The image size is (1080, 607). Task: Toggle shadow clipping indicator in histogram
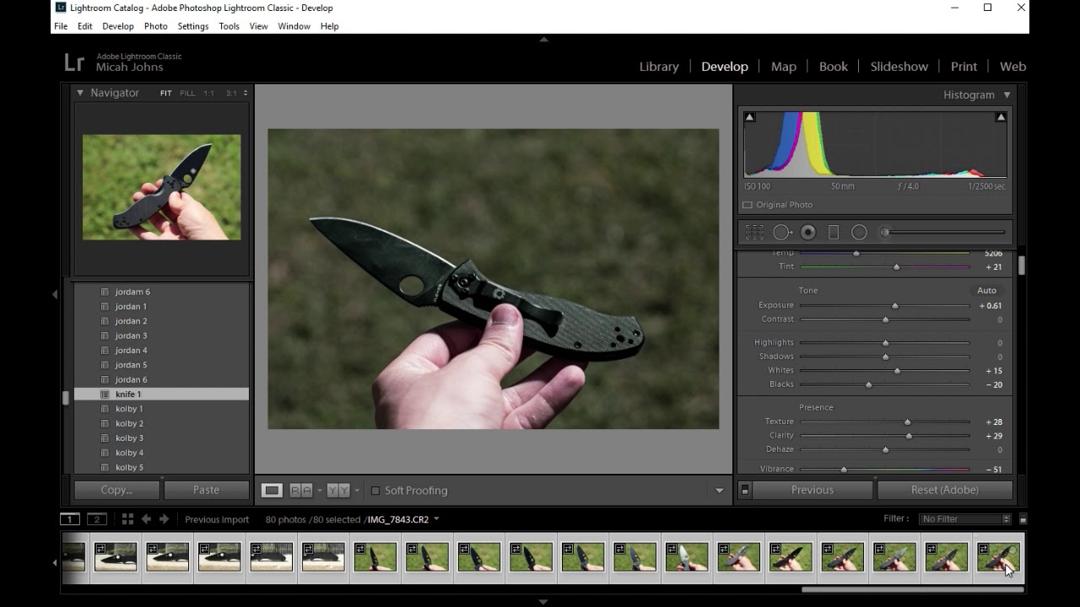click(x=749, y=117)
